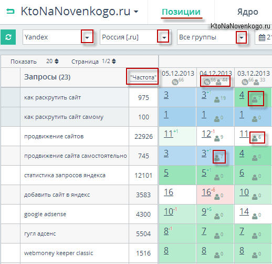Change the Показать 20 rows stepper
The width and height of the screenshot is (272, 264).
point(57,61)
